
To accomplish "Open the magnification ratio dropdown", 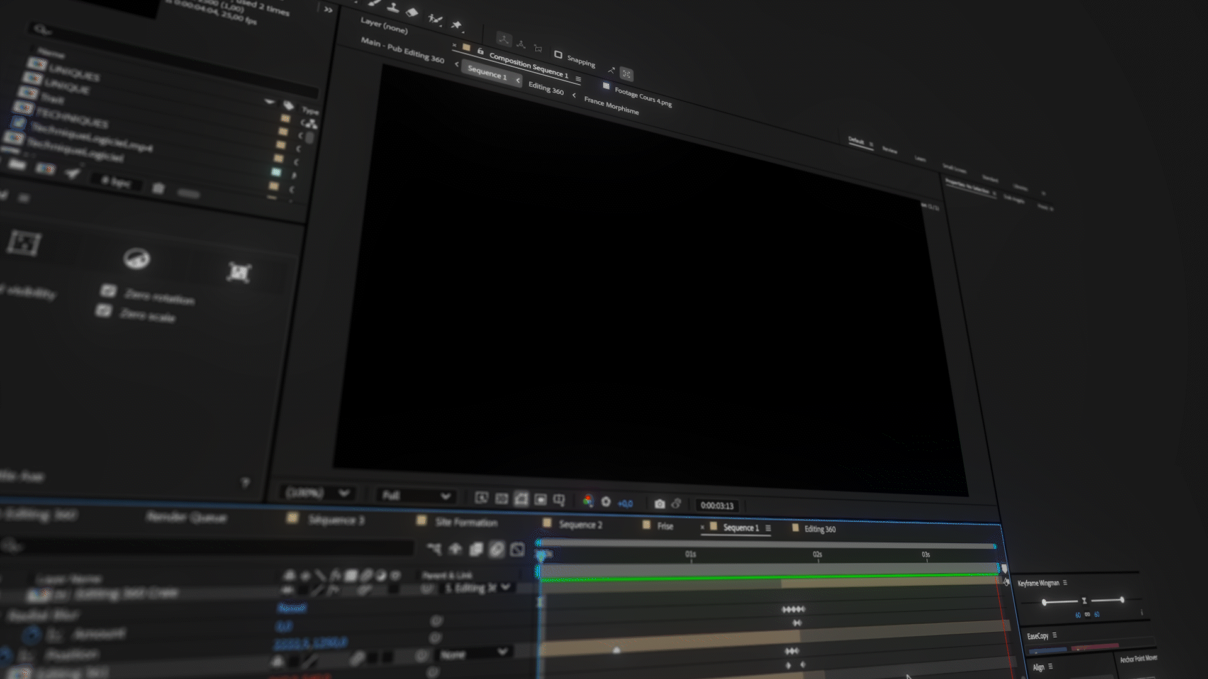I will point(318,493).
